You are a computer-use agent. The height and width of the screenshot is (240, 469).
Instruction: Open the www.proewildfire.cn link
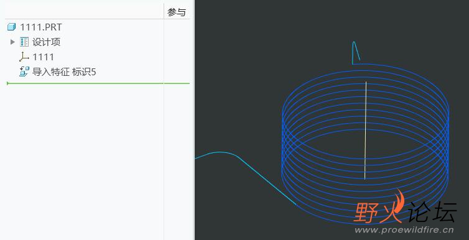[x=404, y=230]
